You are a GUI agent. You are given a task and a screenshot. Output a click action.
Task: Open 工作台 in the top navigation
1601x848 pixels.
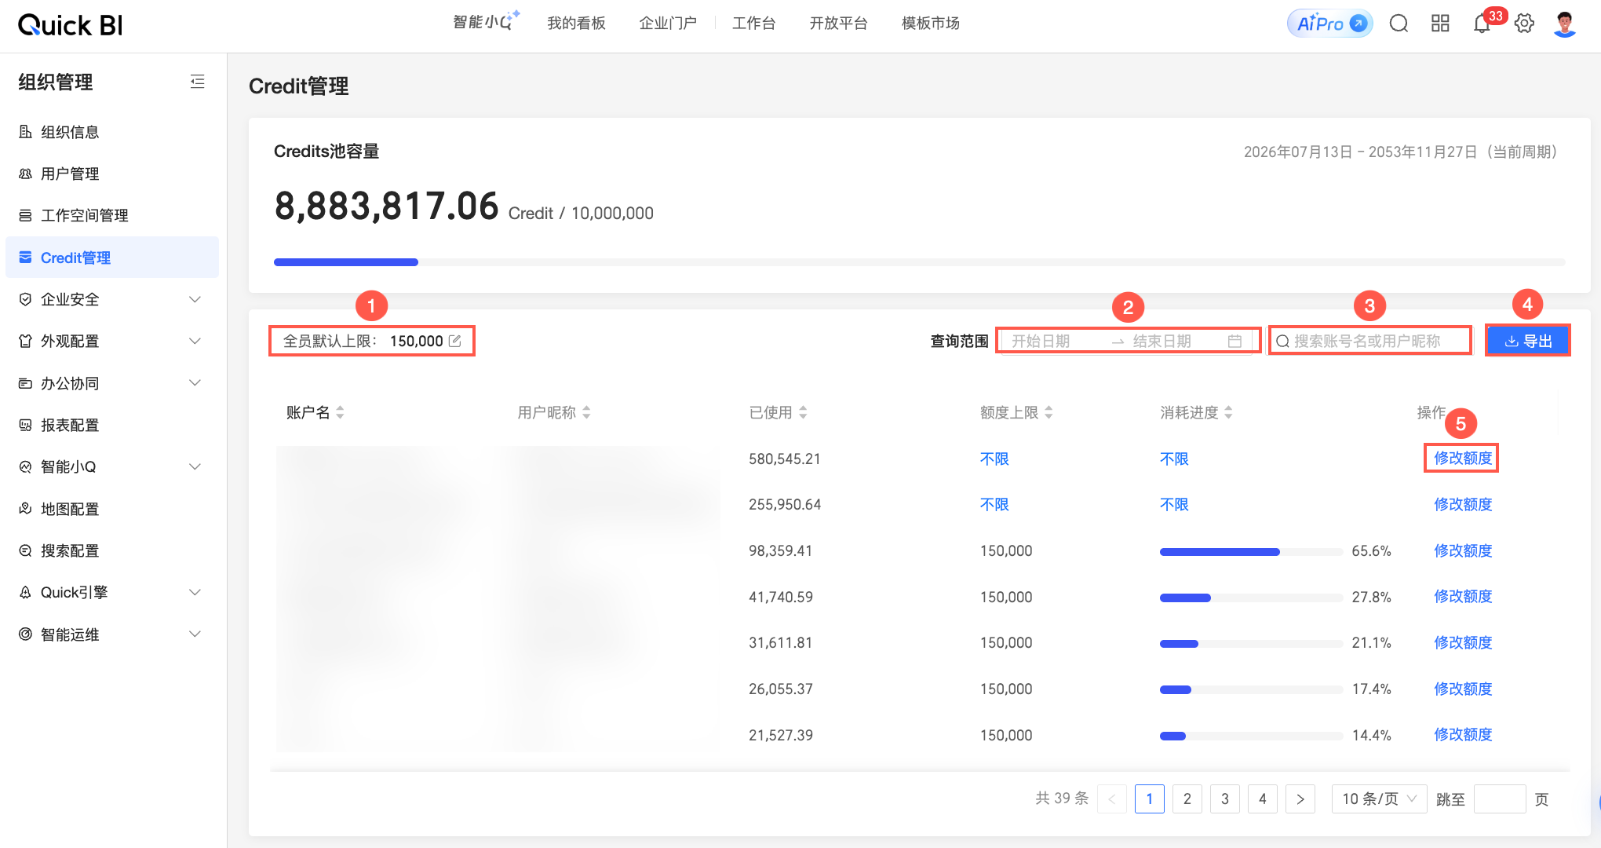753,24
